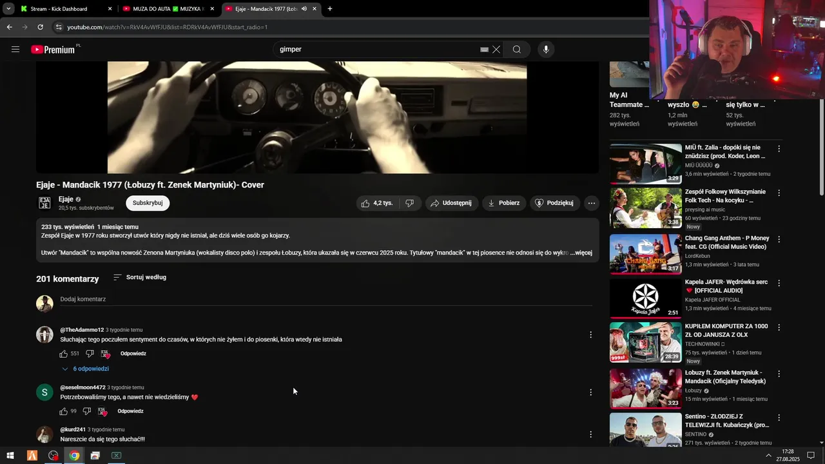Open menu for Kapela JAFER video
The height and width of the screenshot is (464, 825).
[x=779, y=284]
